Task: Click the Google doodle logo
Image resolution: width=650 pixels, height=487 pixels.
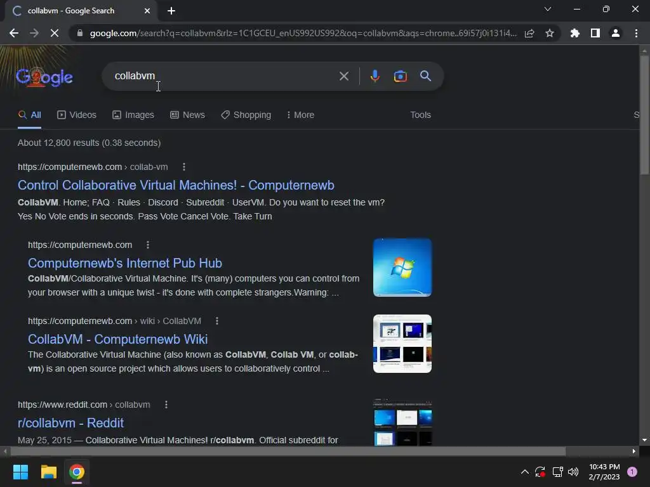Action: point(44,77)
